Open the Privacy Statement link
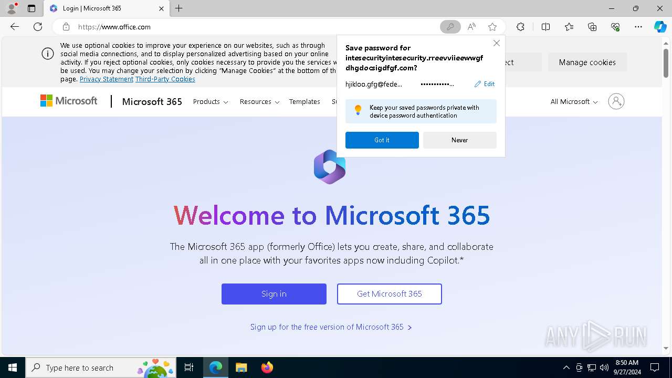Viewport: 672px width, 378px height. [x=107, y=79]
